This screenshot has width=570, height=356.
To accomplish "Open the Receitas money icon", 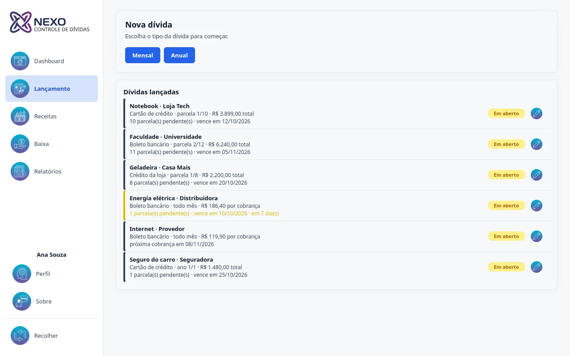I will point(20,116).
